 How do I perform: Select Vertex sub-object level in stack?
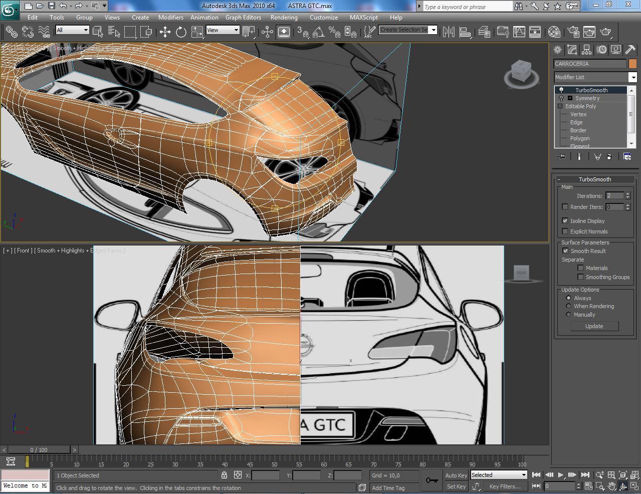click(578, 114)
